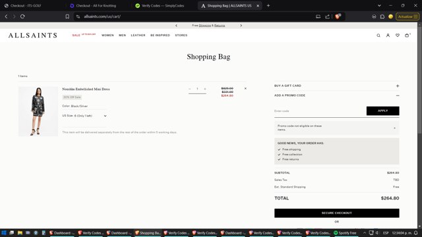Image resolution: width=422 pixels, height=237 pixels.
Task: Follow the Shipping link in top banner
Action: [x=205, y=26]
